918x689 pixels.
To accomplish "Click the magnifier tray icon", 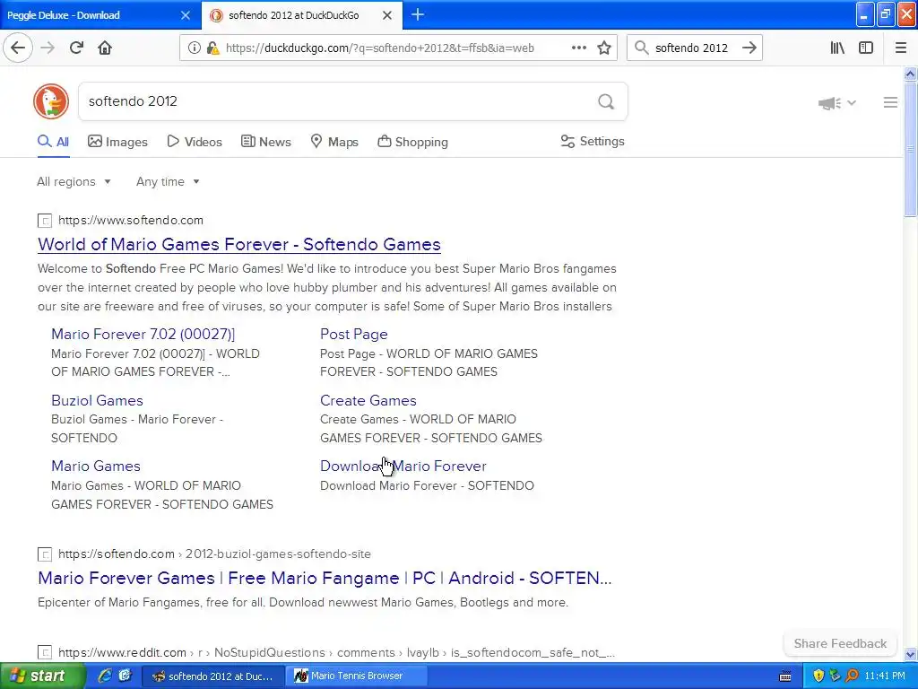I will [x=852, y=676].
